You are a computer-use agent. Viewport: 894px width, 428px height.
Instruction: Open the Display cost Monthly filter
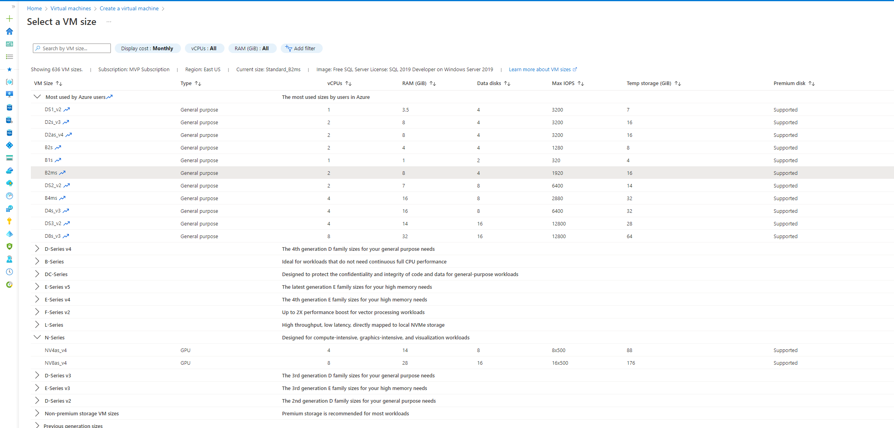tap(147, 48)
